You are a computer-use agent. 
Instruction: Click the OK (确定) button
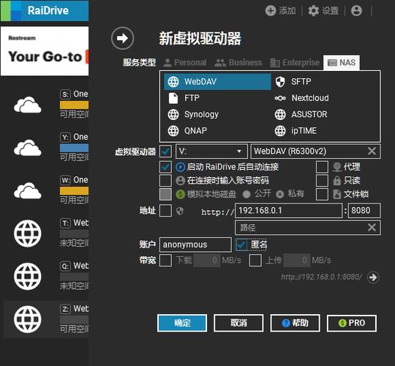[x=182, y=323]
